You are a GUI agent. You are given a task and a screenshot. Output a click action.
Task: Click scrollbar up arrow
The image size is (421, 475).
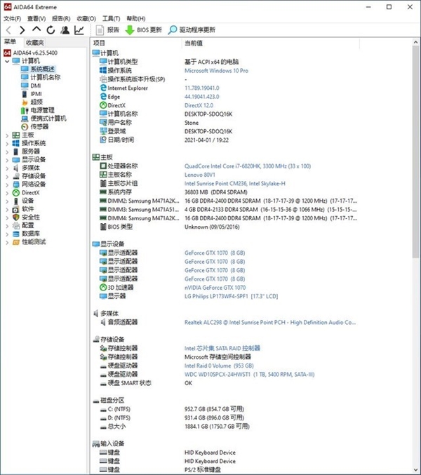[x=415, y=43]
